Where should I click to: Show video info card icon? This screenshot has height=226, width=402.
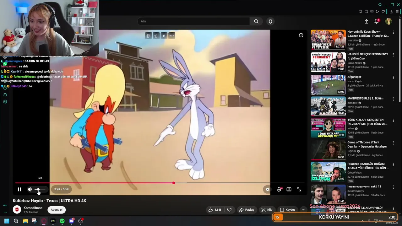pyautogui.click(x=301, y=35)
